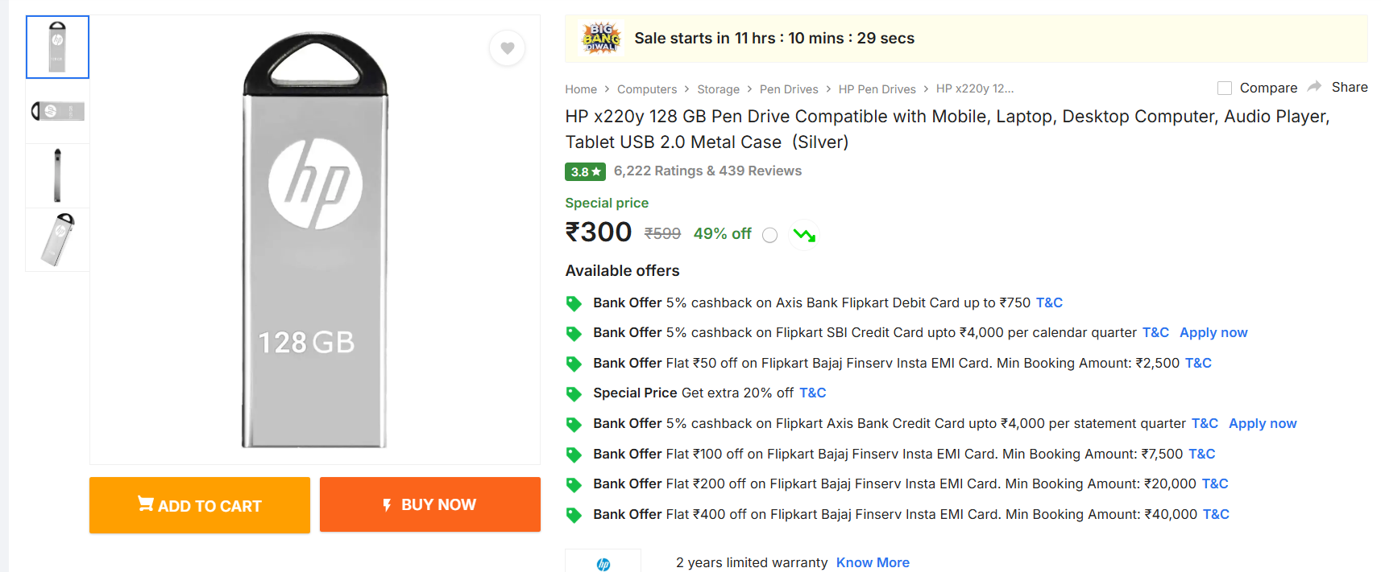
Task: Click the green price trend arrow icon
Action: (803, 235)
